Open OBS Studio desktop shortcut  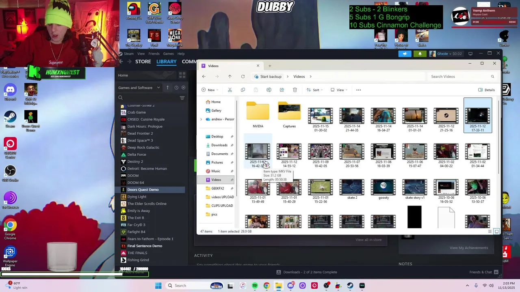pos(10,173)
